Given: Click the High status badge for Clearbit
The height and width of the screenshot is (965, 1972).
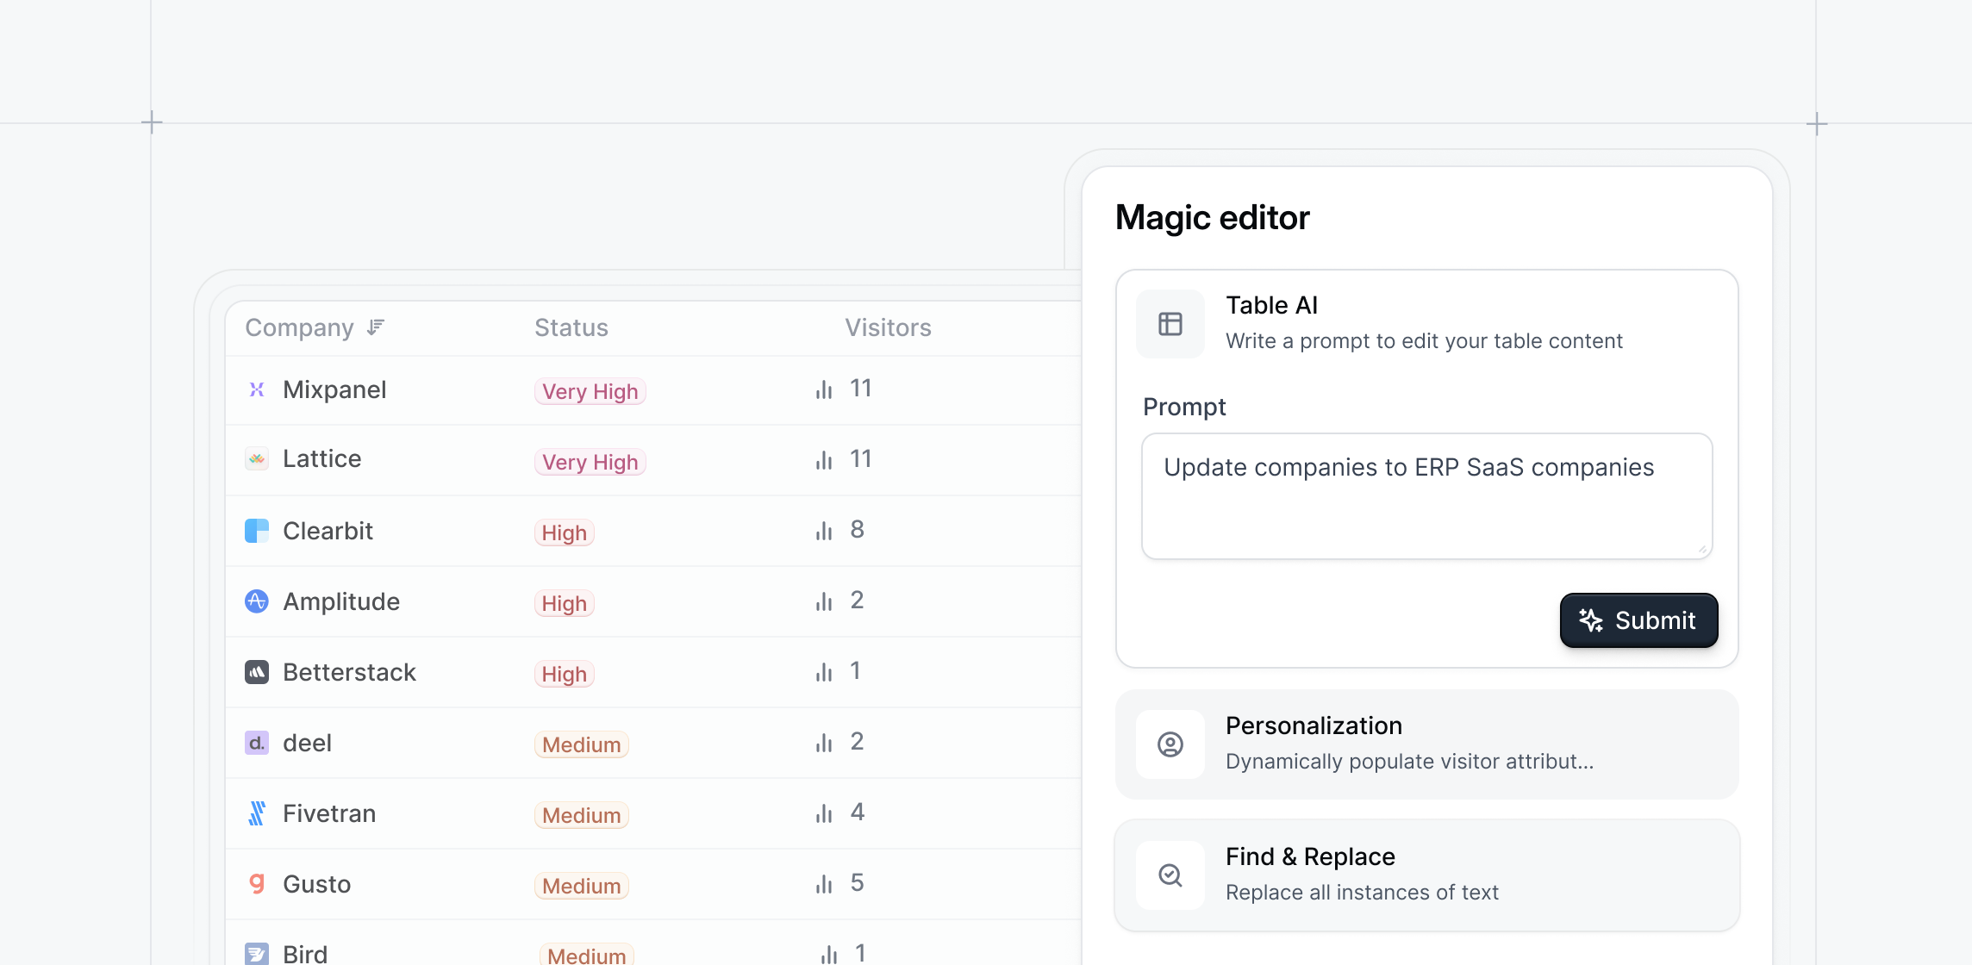Looking at the screenshot, I should (x=565, y=532).
